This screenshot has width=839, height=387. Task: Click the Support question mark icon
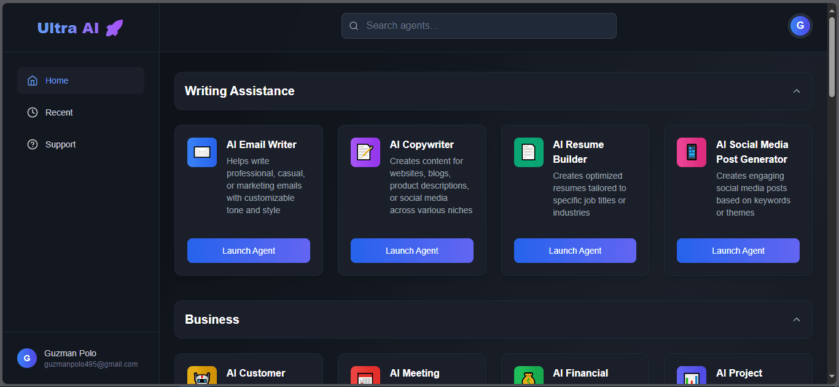point(33,144)
